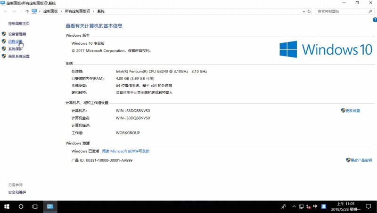Switch the Chinese input mode indicator
The height and width of the screenshot is (213, 377).
tap(315, 206)
